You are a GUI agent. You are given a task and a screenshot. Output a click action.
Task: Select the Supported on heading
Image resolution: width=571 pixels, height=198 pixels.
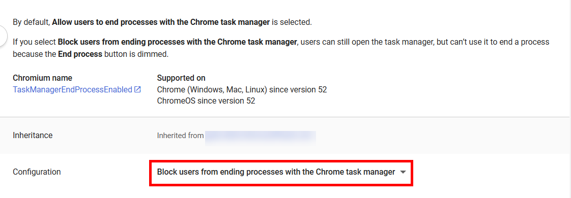coord(181,78)
